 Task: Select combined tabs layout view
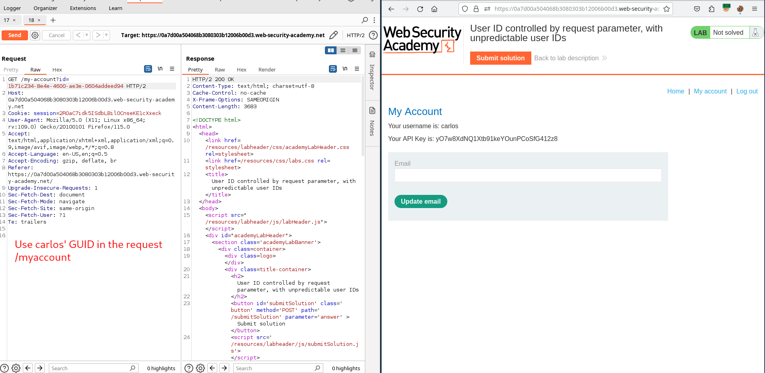point(355,50)
